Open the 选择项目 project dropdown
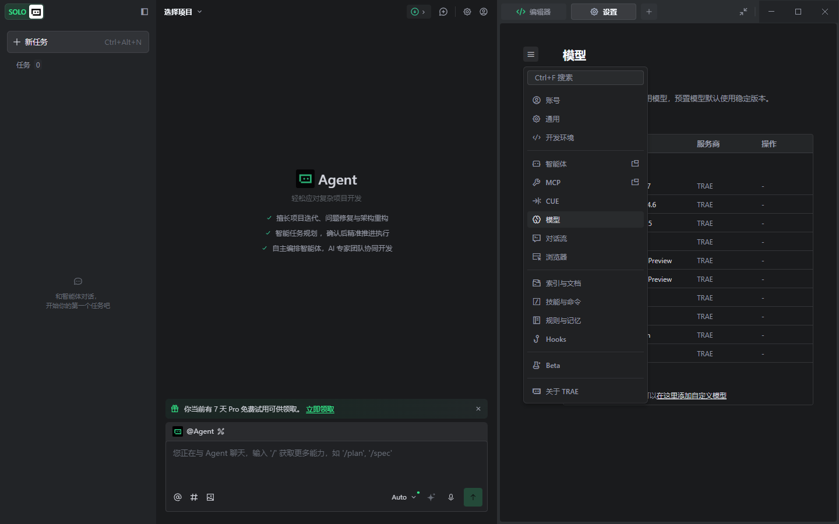 183,12
